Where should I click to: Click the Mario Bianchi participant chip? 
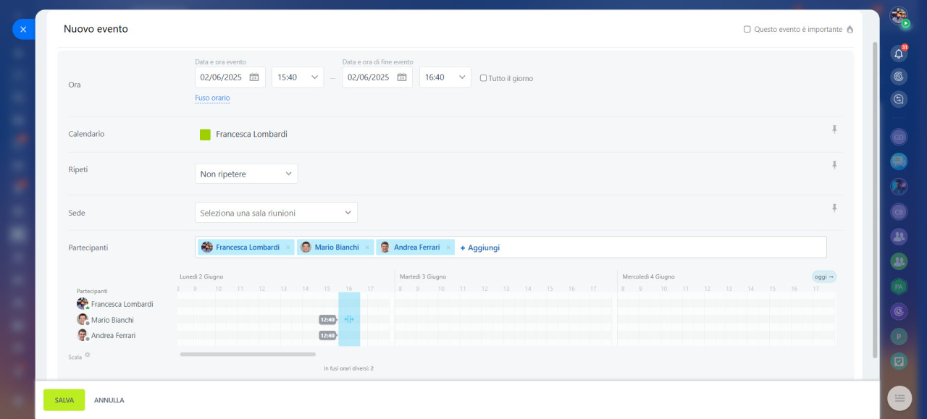tap(337, 247)
